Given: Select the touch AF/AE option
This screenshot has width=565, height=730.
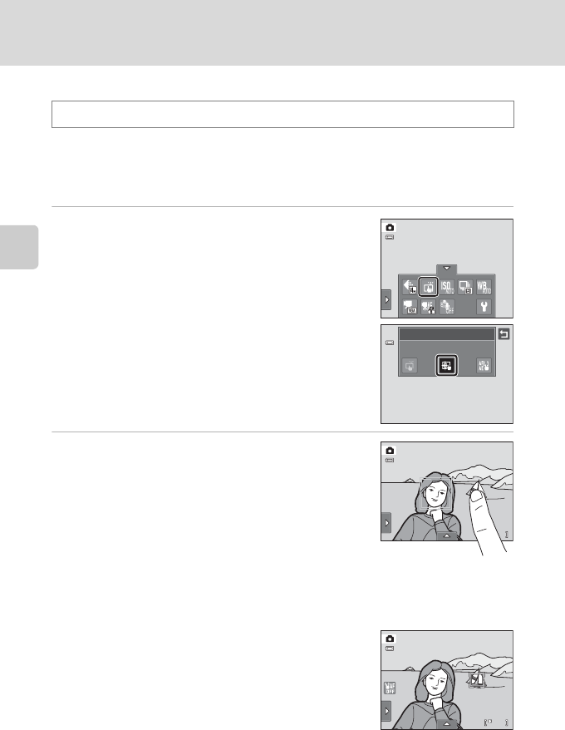Looking at the screenshot, I should coord(484,366).
